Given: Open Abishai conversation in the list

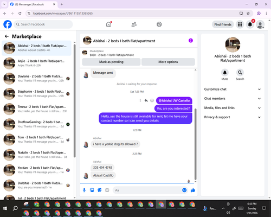Looking at the screenshot, I should 36,48.
